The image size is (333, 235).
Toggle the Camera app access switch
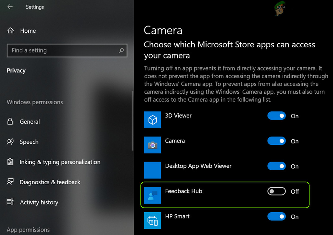pos(276,141)
